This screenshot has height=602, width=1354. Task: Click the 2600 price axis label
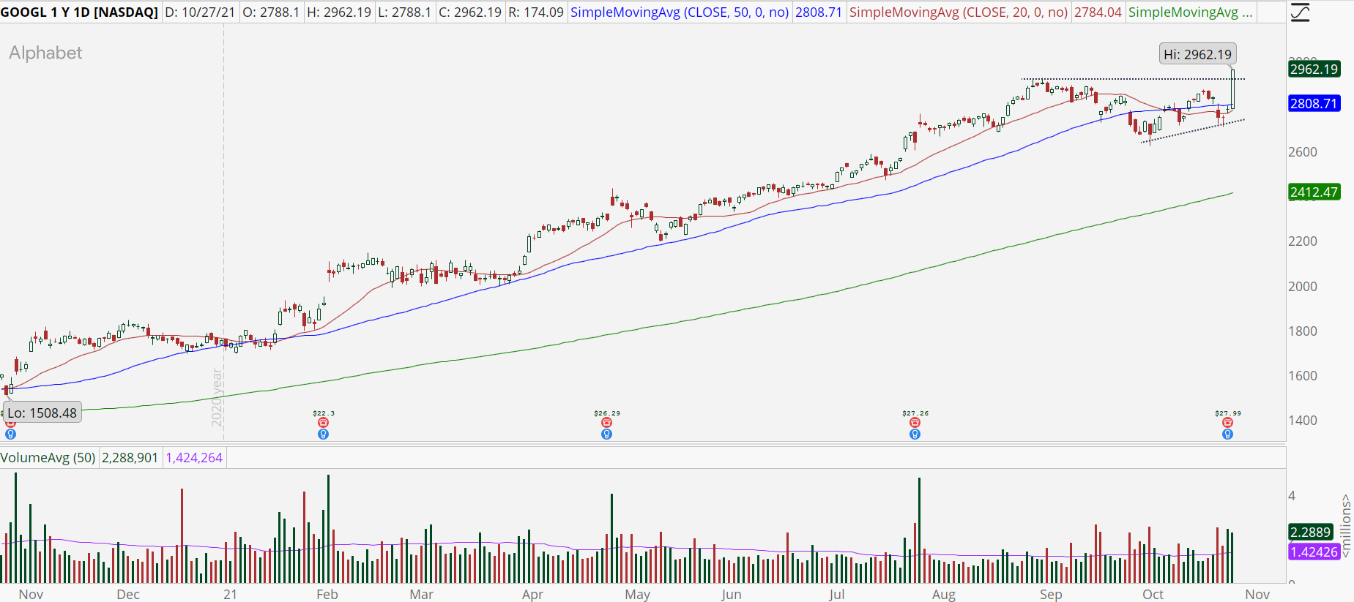coord(1303,151)
